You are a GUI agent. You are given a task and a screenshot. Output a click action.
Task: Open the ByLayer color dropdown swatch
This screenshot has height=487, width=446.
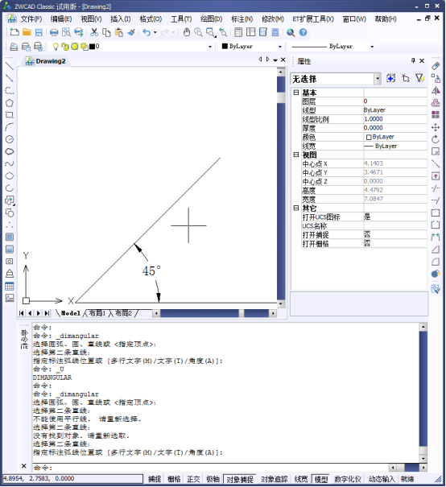251,47
